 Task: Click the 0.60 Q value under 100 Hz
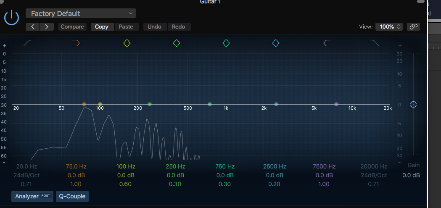pyautogui.click(x=125, y=184)
